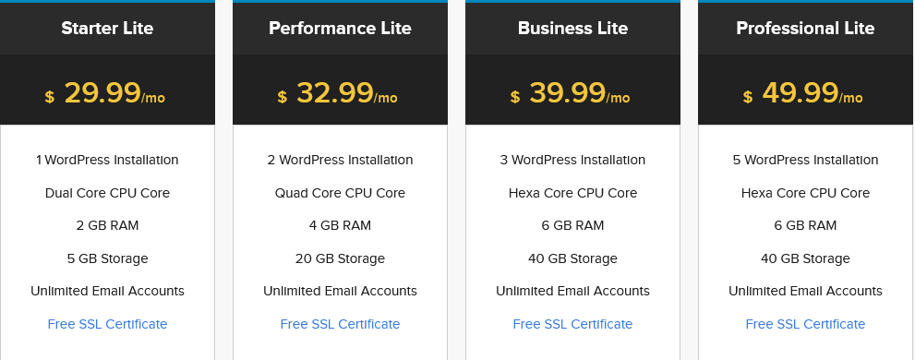Click Professional Lite Free SSL Certificate link
The width and height of the screenshot is (915, 360).
pos(805,324)
